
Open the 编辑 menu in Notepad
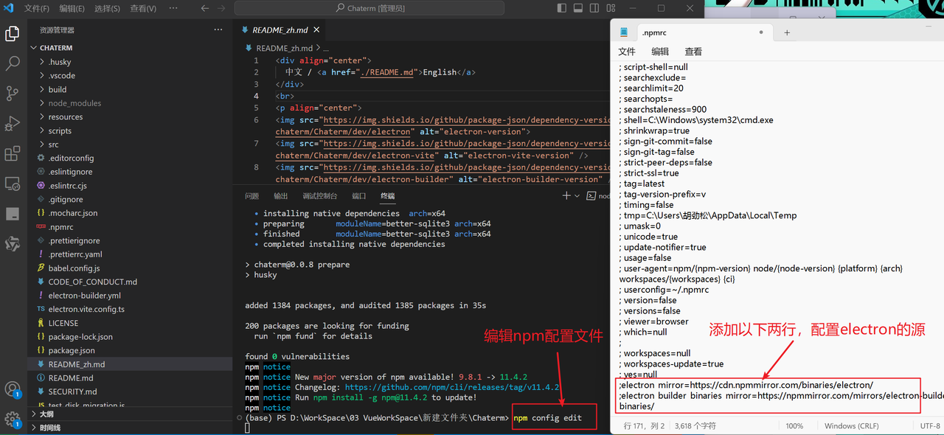pos(660,52)
